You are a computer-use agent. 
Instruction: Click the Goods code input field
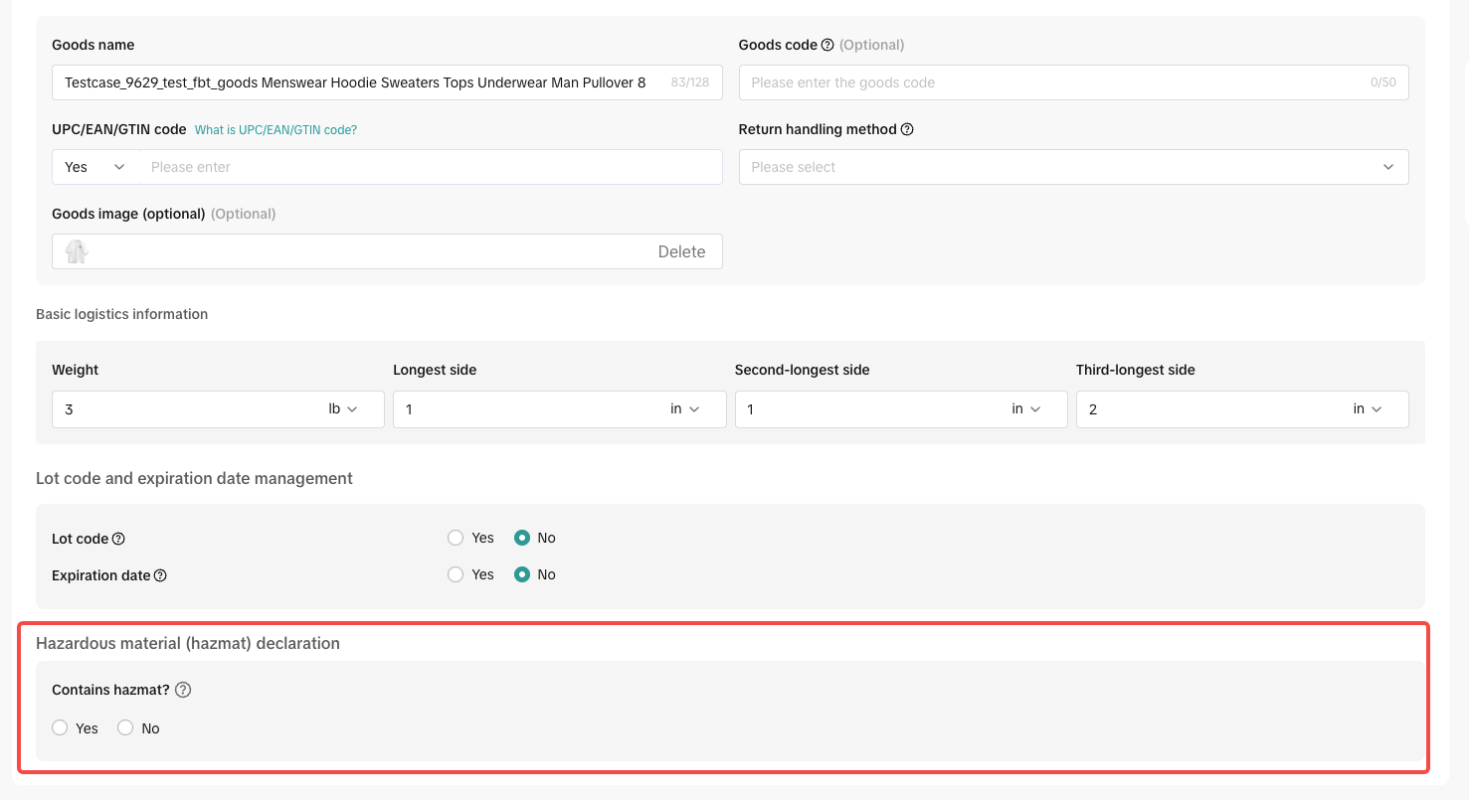point(1054,82)
